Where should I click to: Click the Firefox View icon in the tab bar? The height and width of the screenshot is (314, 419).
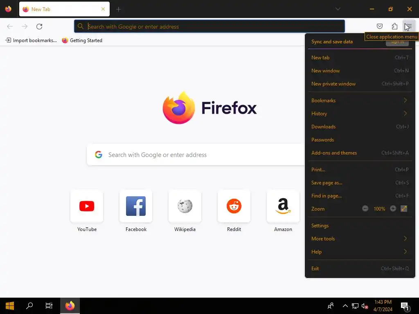8,9
